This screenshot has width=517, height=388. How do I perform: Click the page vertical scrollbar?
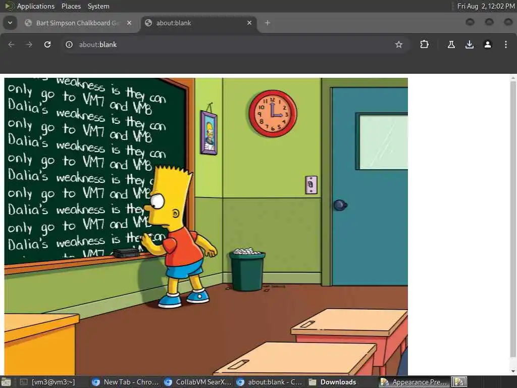pos(513,220)
